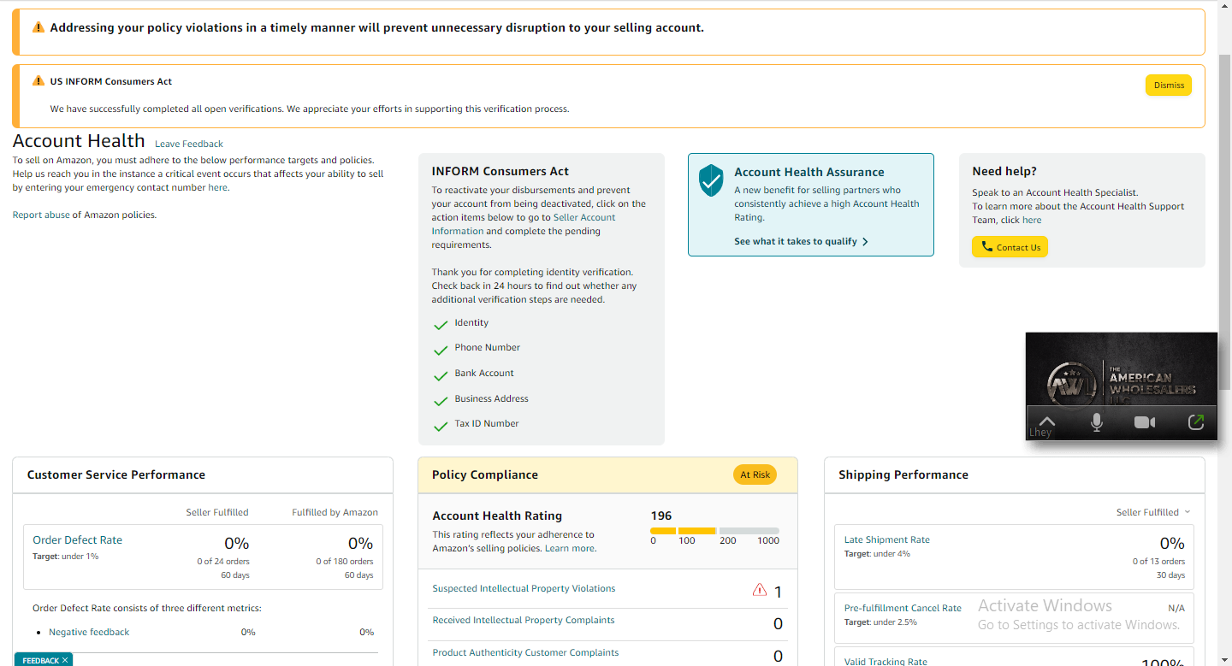This screenshot has height=666, width=1232.
Task: Click '0 of 13 orders' text
Action: click(x=1158, y=561)
